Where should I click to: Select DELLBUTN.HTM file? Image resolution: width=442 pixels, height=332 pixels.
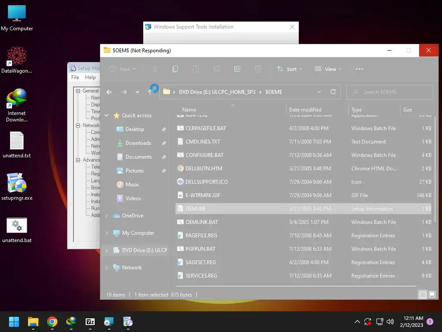point(303,169)
